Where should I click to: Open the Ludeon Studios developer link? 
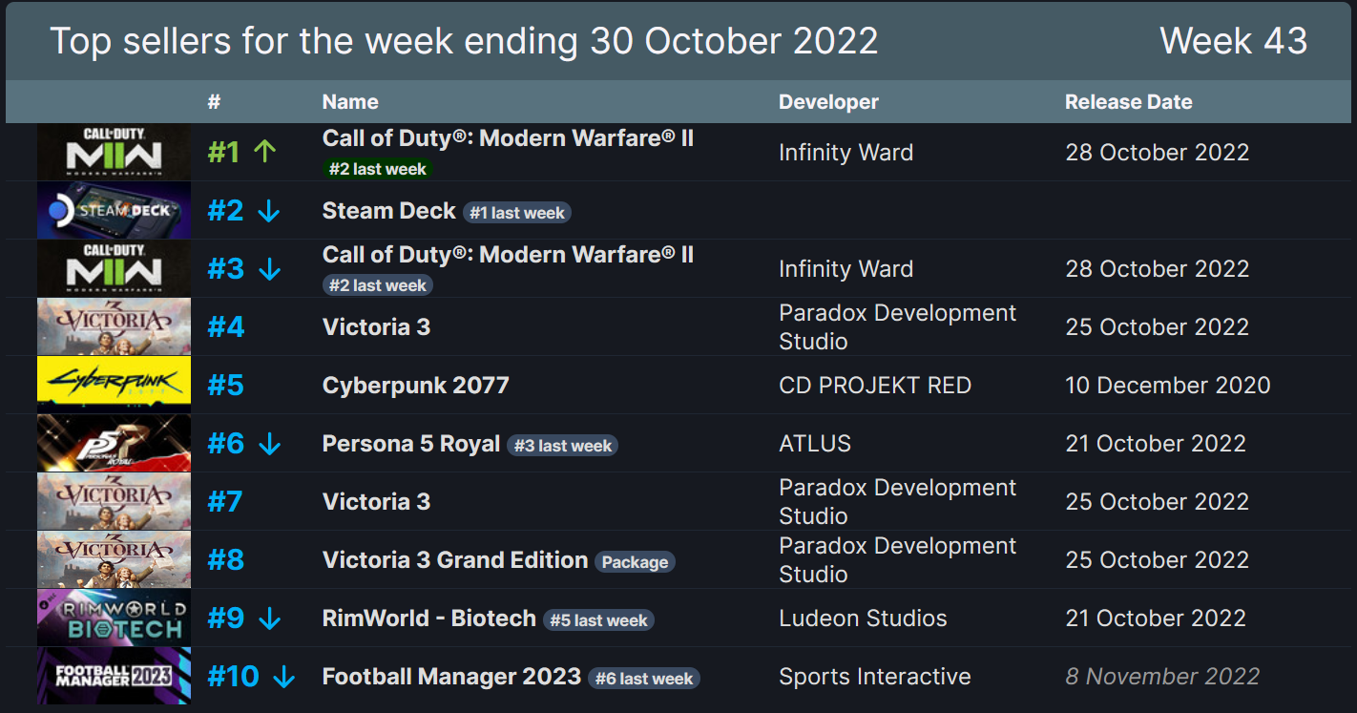click(x=863, y=619)
